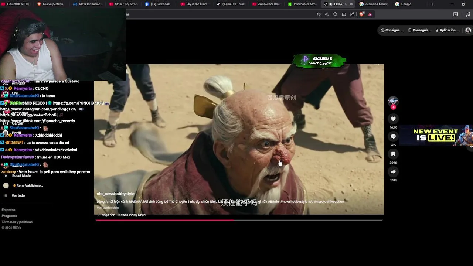
Task: Click the streamer webcam overlay
Action: click(63, 44)
